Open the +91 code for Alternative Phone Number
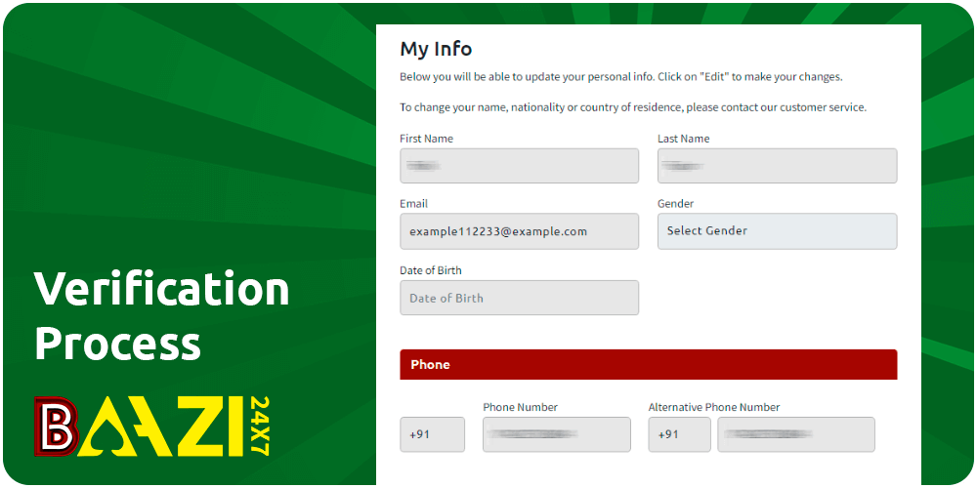 (679, 434)
